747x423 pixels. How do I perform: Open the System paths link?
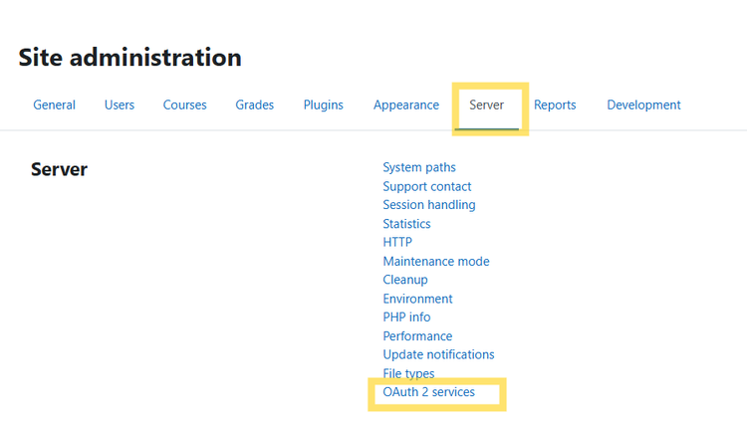tap(419, 167)
